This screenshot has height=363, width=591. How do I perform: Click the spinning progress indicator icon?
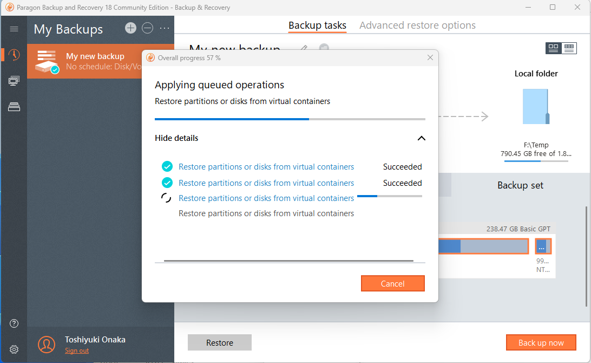pyautogui.click(x=166, y=198)
